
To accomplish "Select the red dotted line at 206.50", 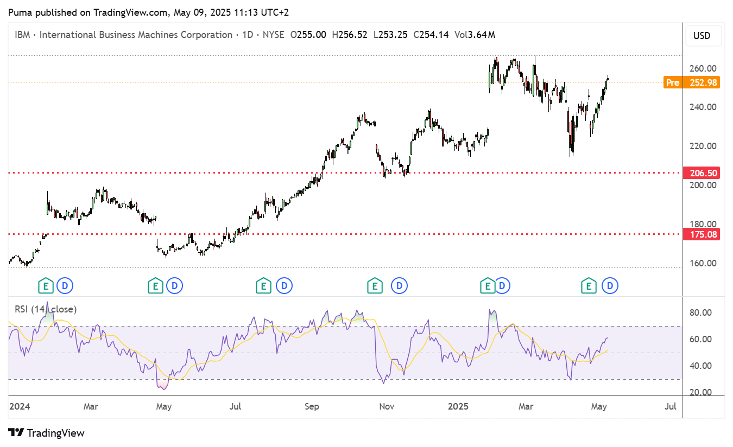I will [x=345, y=173].
